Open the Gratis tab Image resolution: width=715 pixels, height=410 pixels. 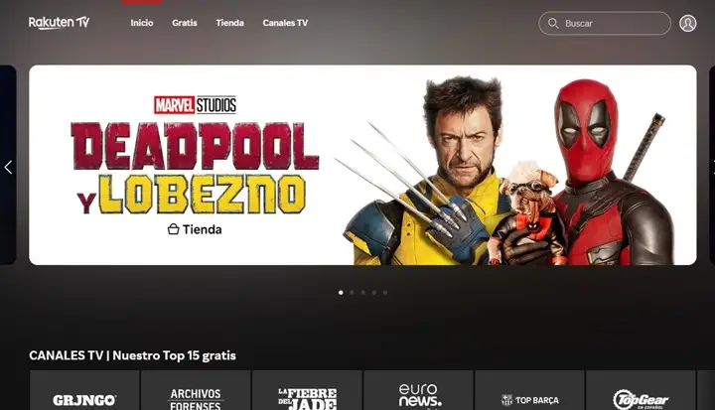185,23
